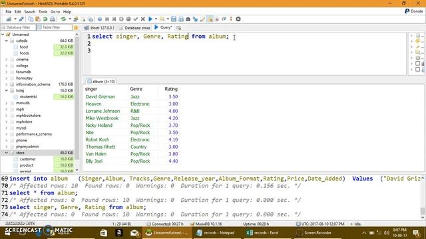Switch to the Host: 127.0.0.1 tab
Viewport: 426px width, 239px height.
pyautogui.click(x=100, y=28)
